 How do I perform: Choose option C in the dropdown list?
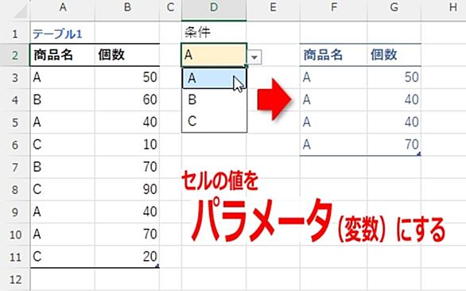[214, 122]
